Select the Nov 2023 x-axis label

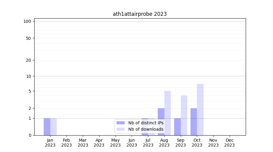pos(213,143)
